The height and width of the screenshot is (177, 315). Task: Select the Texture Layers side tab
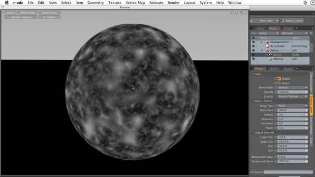pyautogui.click(x=311, y=105)
